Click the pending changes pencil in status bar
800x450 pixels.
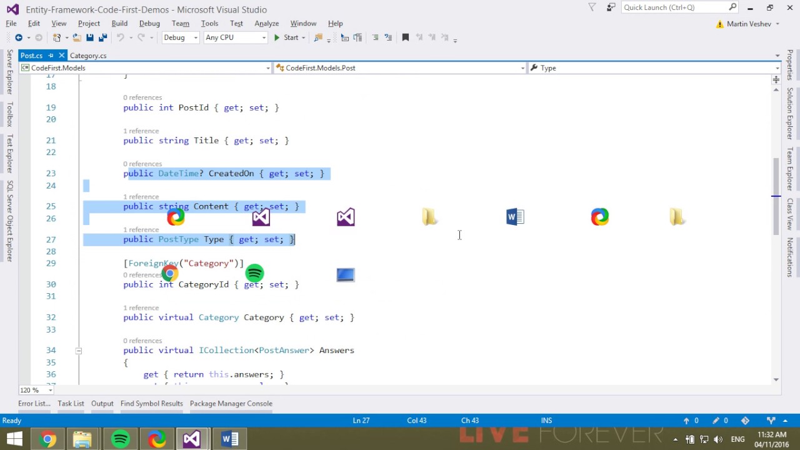tap(716, 421)
